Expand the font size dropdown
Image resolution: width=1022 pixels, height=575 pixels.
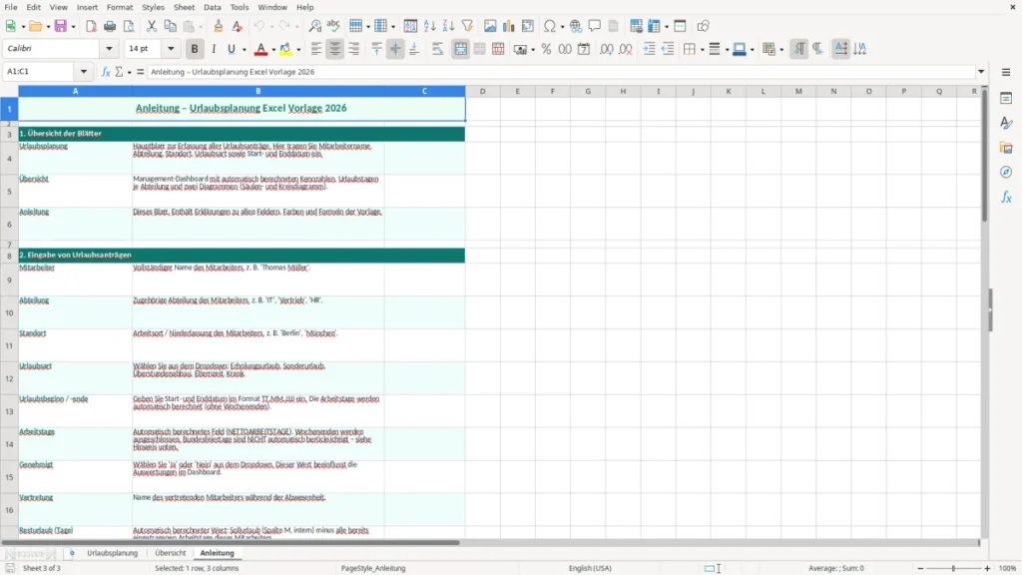(171, 48)
